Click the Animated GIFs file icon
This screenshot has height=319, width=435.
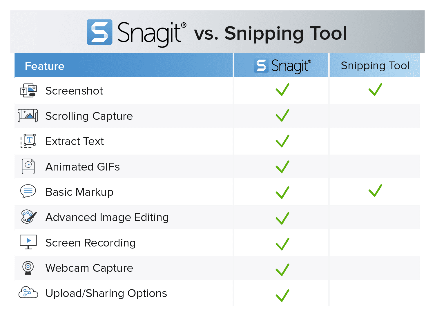coord(28,166)
